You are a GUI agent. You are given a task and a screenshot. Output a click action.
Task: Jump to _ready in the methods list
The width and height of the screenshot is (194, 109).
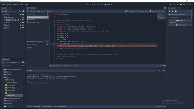click(29, 48)
